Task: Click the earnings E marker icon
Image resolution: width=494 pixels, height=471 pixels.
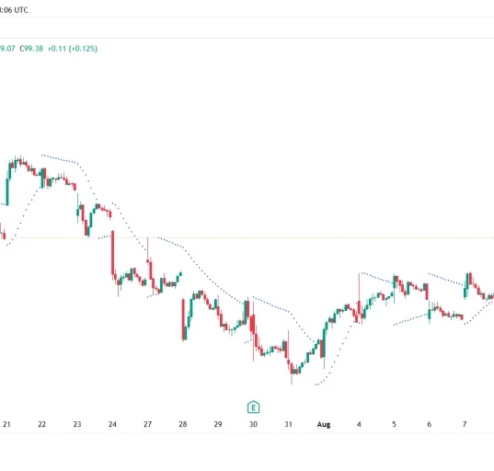Action: pos(253,407)
